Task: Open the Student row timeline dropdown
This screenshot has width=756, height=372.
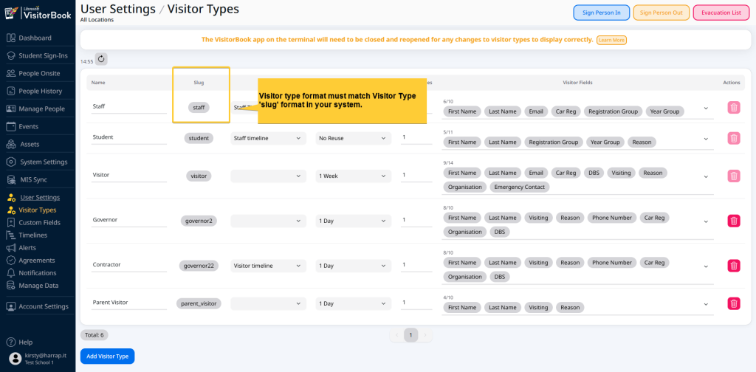Action: pyautogui.click(x=268, y=138)
